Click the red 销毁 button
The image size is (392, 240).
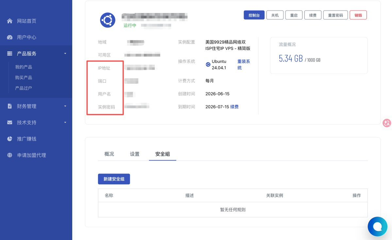358,15
